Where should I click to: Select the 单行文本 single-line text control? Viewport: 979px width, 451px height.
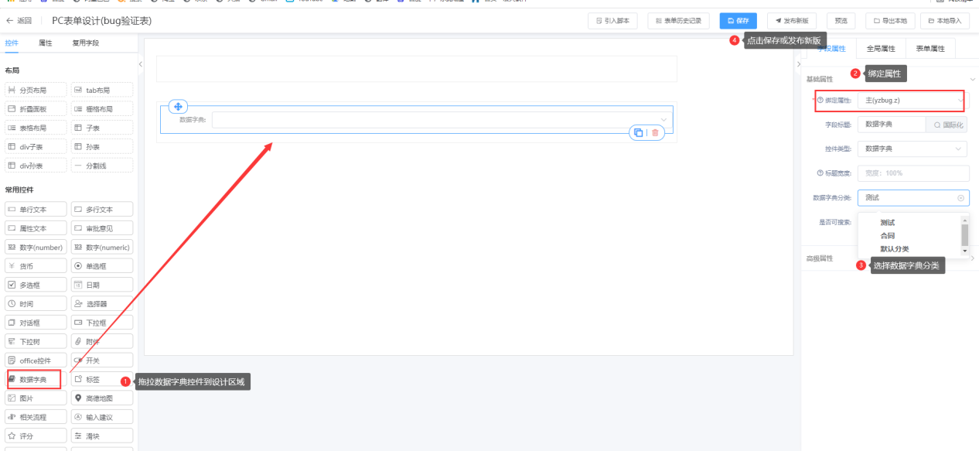click(x=36, y=209)
